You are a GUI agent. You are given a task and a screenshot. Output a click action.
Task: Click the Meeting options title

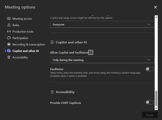(20, 7)
